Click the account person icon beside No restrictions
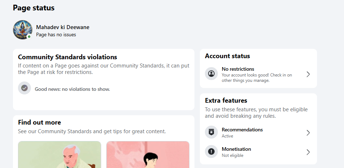 (211, 74)
